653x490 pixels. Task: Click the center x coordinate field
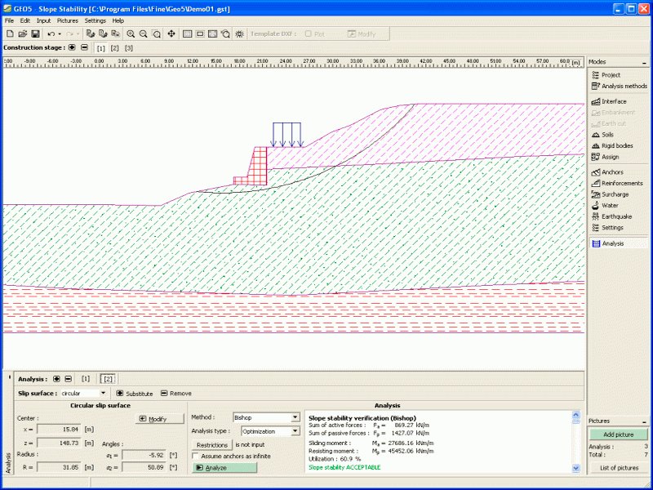click(59, 430)
